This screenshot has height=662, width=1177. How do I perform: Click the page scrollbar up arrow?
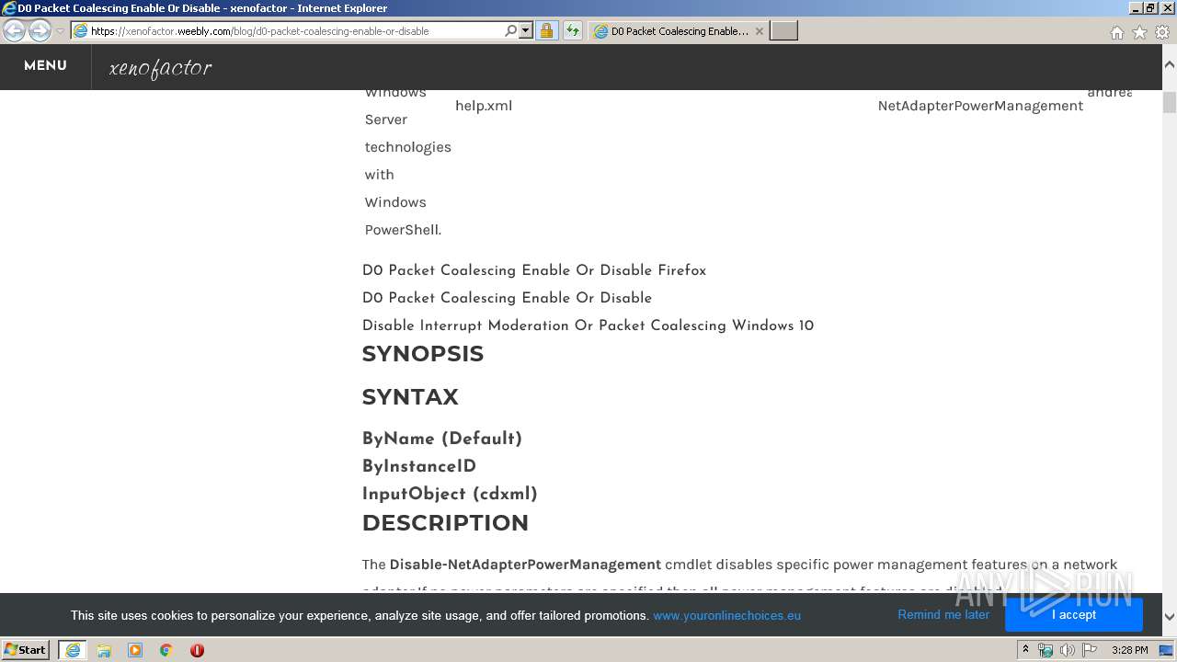pyautogui.click(x=1170, y=66)
